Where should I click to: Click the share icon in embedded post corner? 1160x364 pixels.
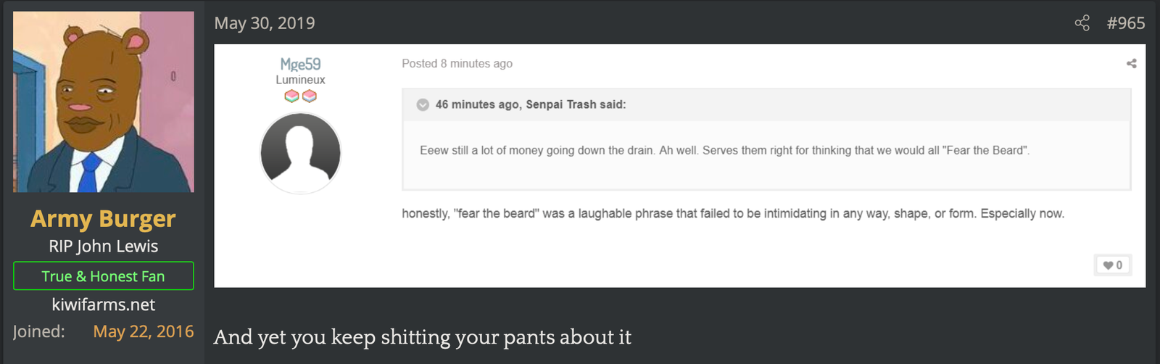1131,64
